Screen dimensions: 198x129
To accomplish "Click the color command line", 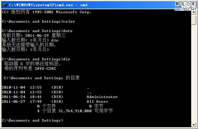I will tap(38, 21).
